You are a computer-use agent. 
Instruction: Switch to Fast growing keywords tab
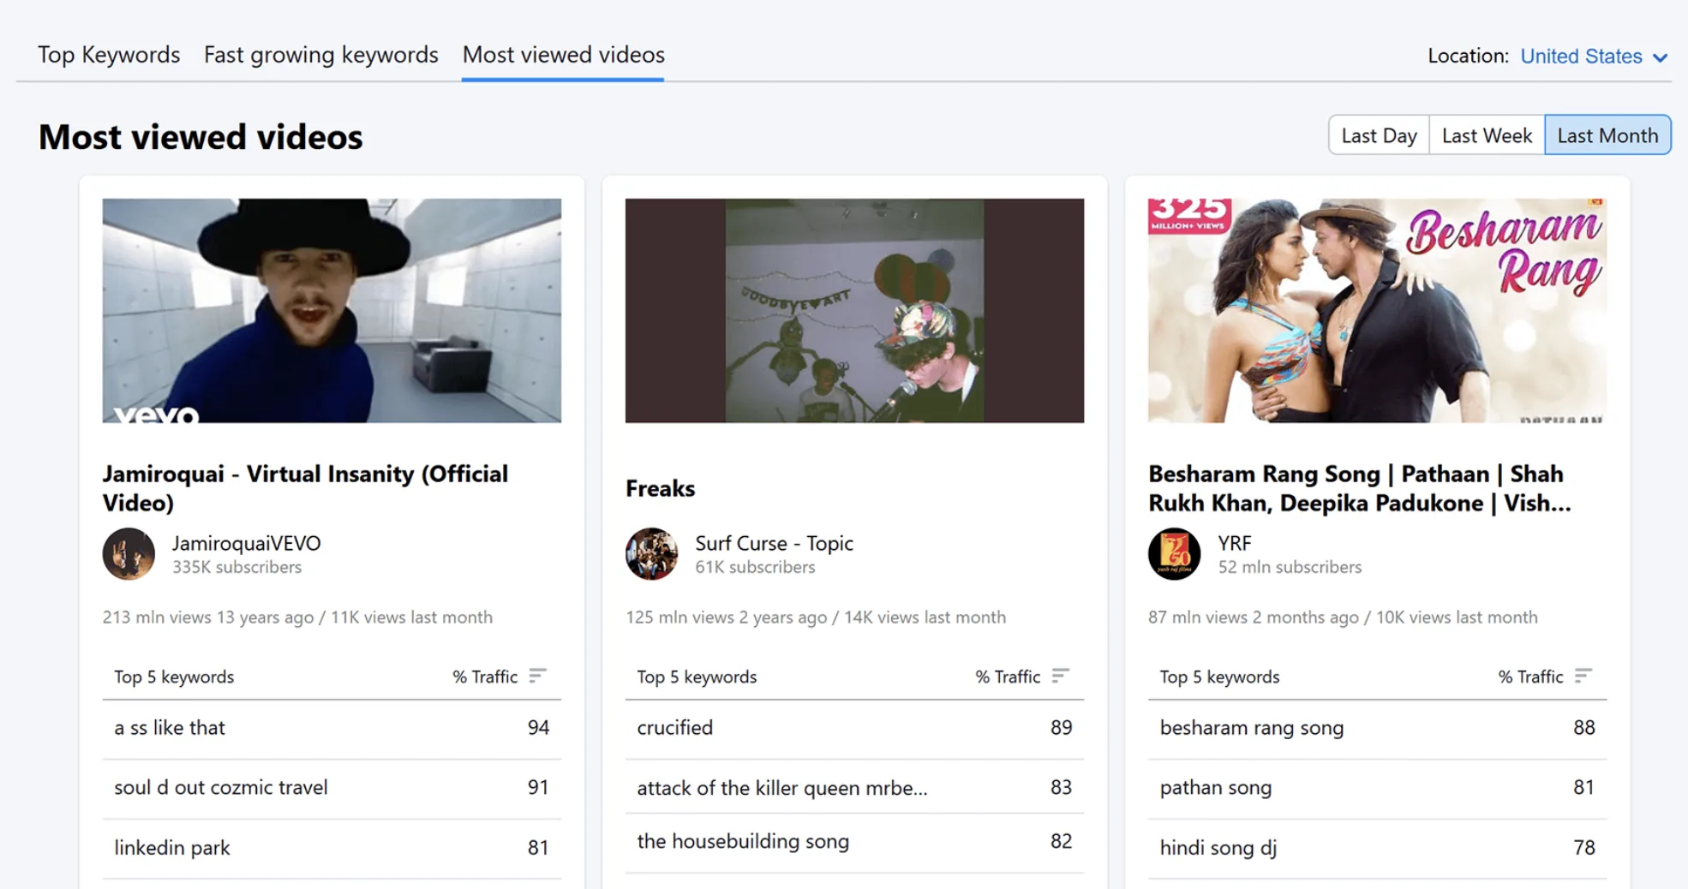[x=321, y=55]
